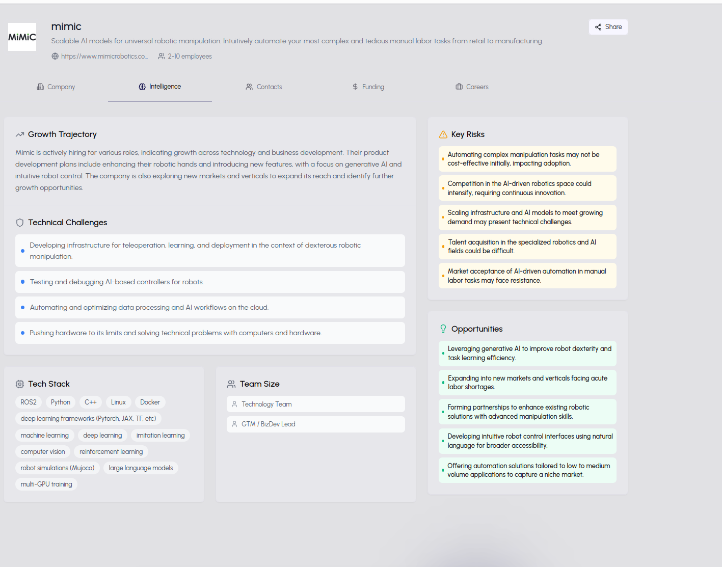Click the Scaling infrastructure and AI models risk
The width and height of the screenshot is (722, 567).
coord(527,218)
